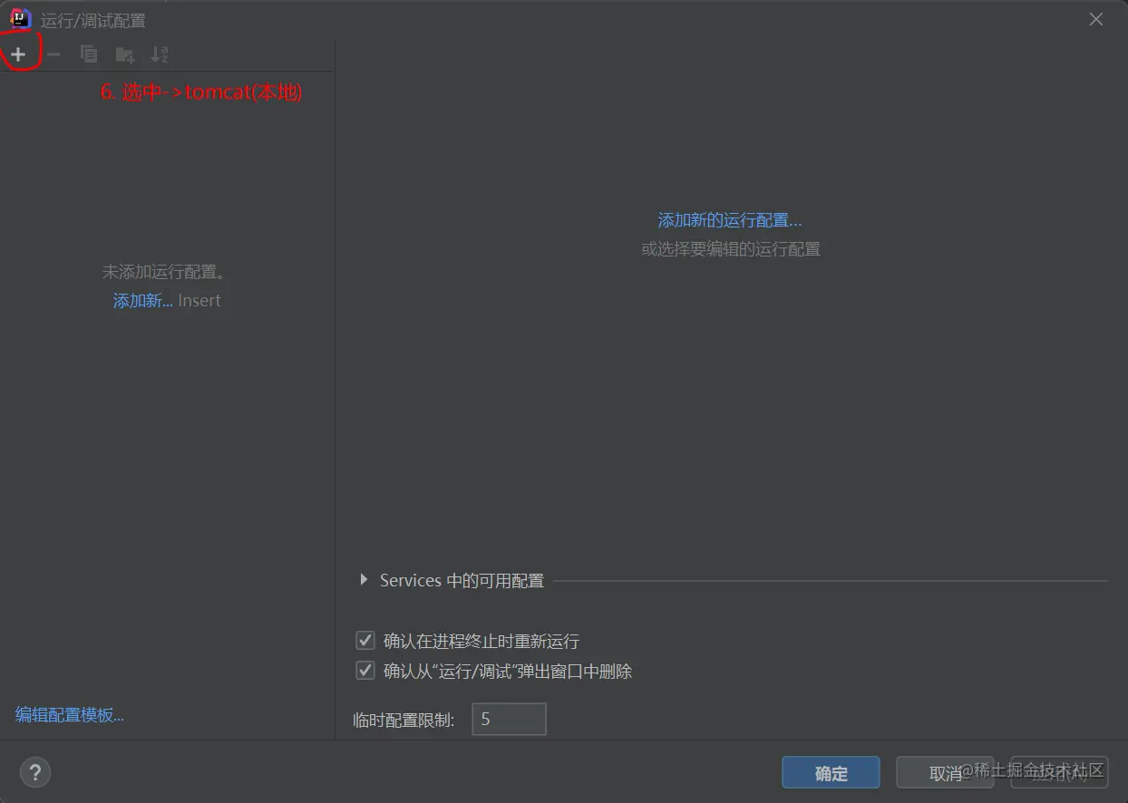The width and height of the screenshot is (1128, 803).
Task: Expand the Services 中的可用配置 section
Action: click(x=363, y=580)
